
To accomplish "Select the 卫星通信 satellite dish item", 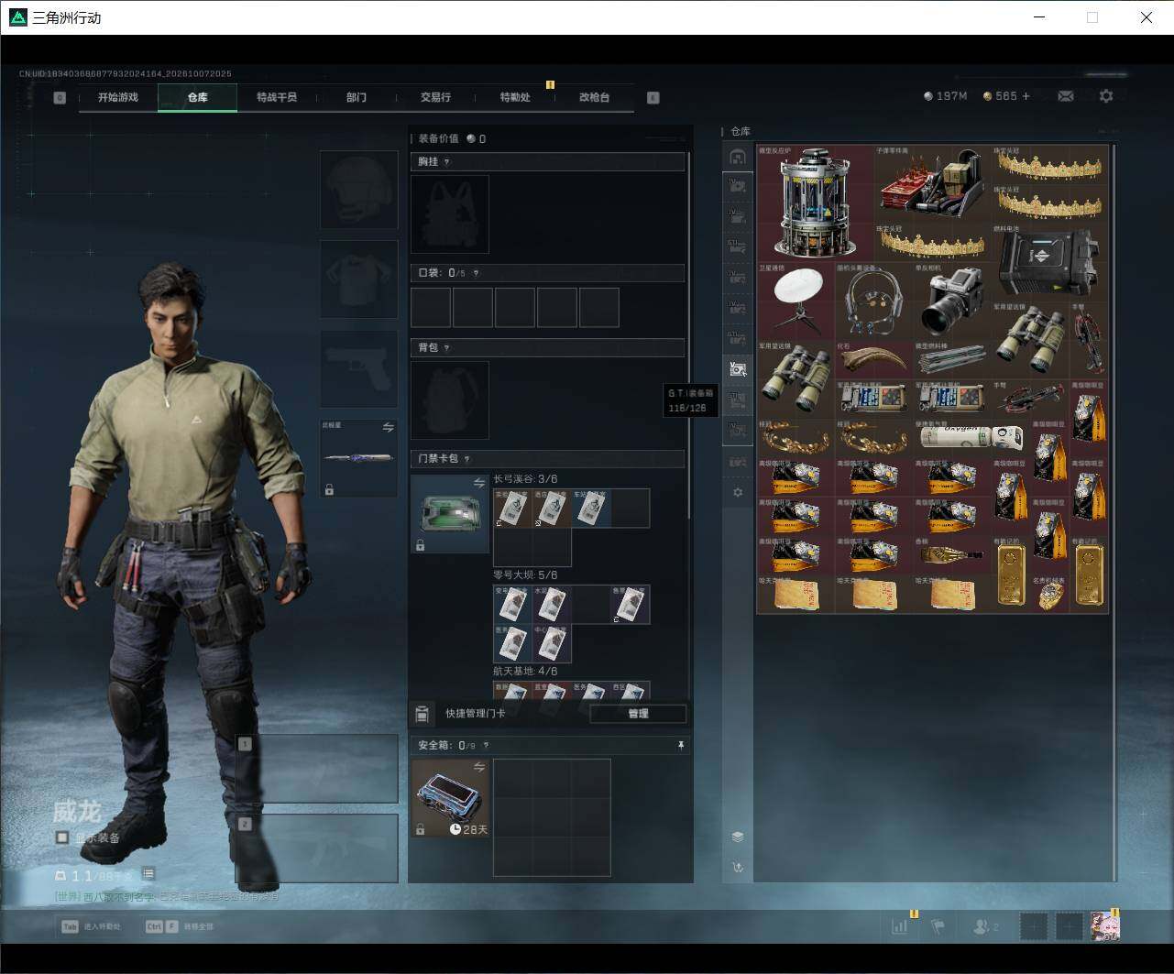I will (796, 301).
